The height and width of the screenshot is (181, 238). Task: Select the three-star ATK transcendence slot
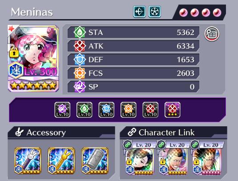pos(173,110)
